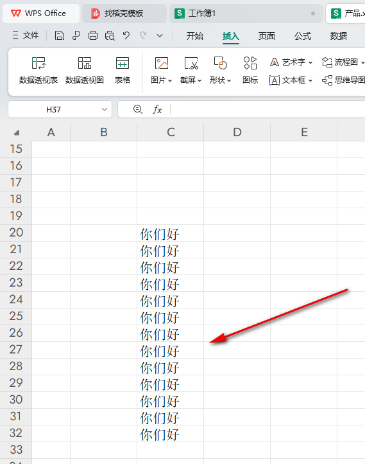Select column D header

(x=237, y=132)
